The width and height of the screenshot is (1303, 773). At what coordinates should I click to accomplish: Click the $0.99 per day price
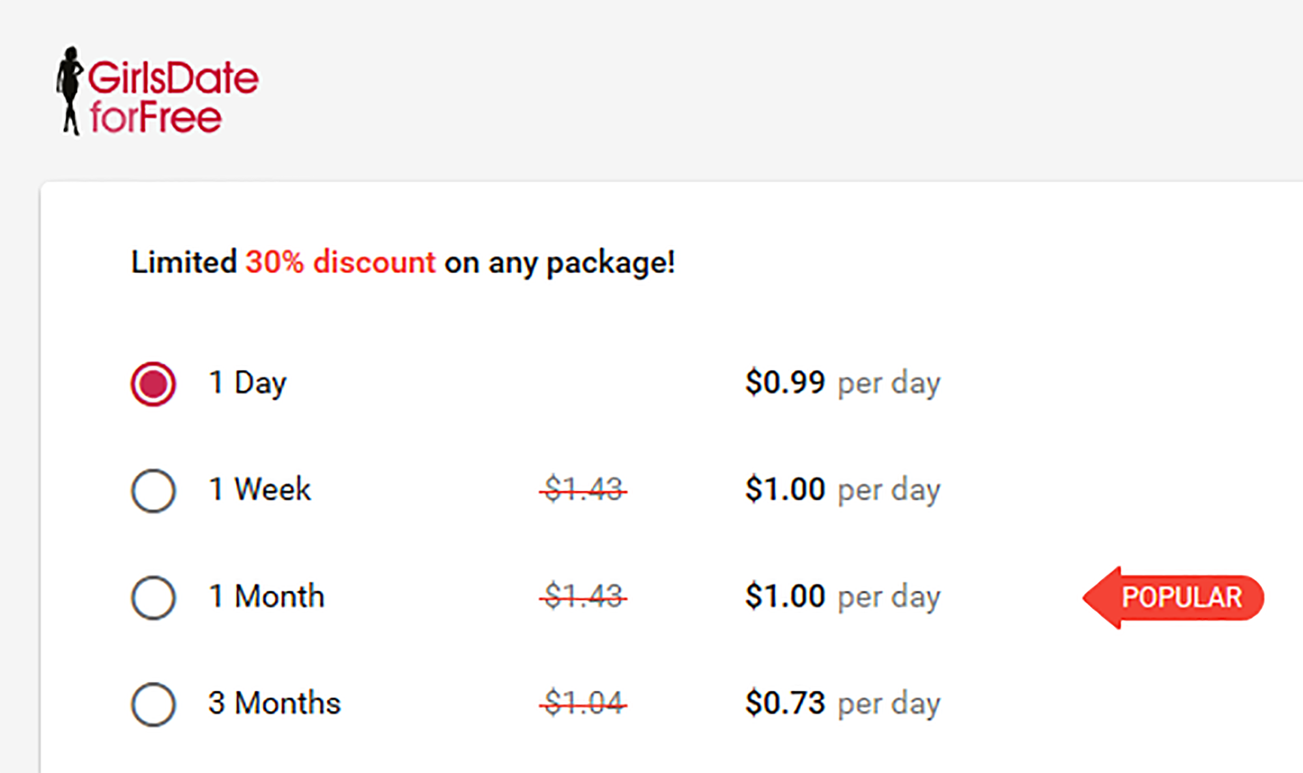[x=842, y=383]
